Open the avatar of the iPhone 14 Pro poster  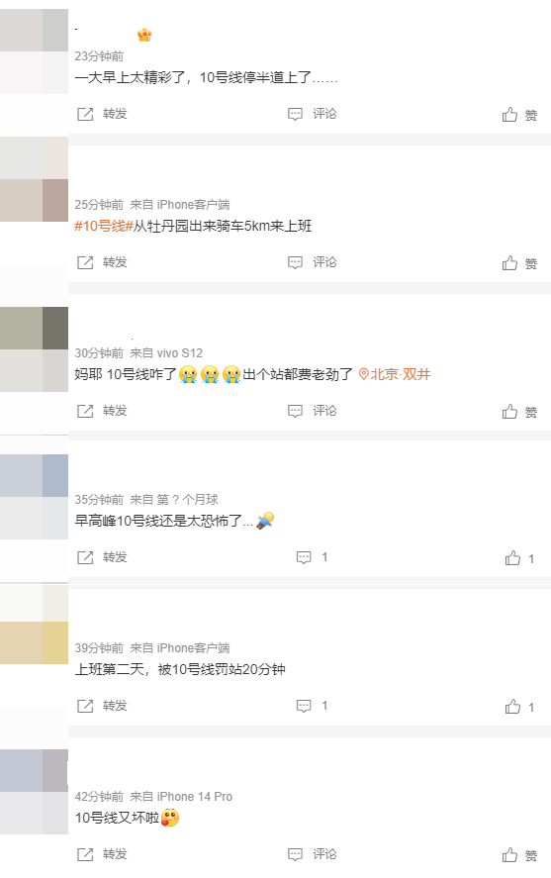click(34, 792)
